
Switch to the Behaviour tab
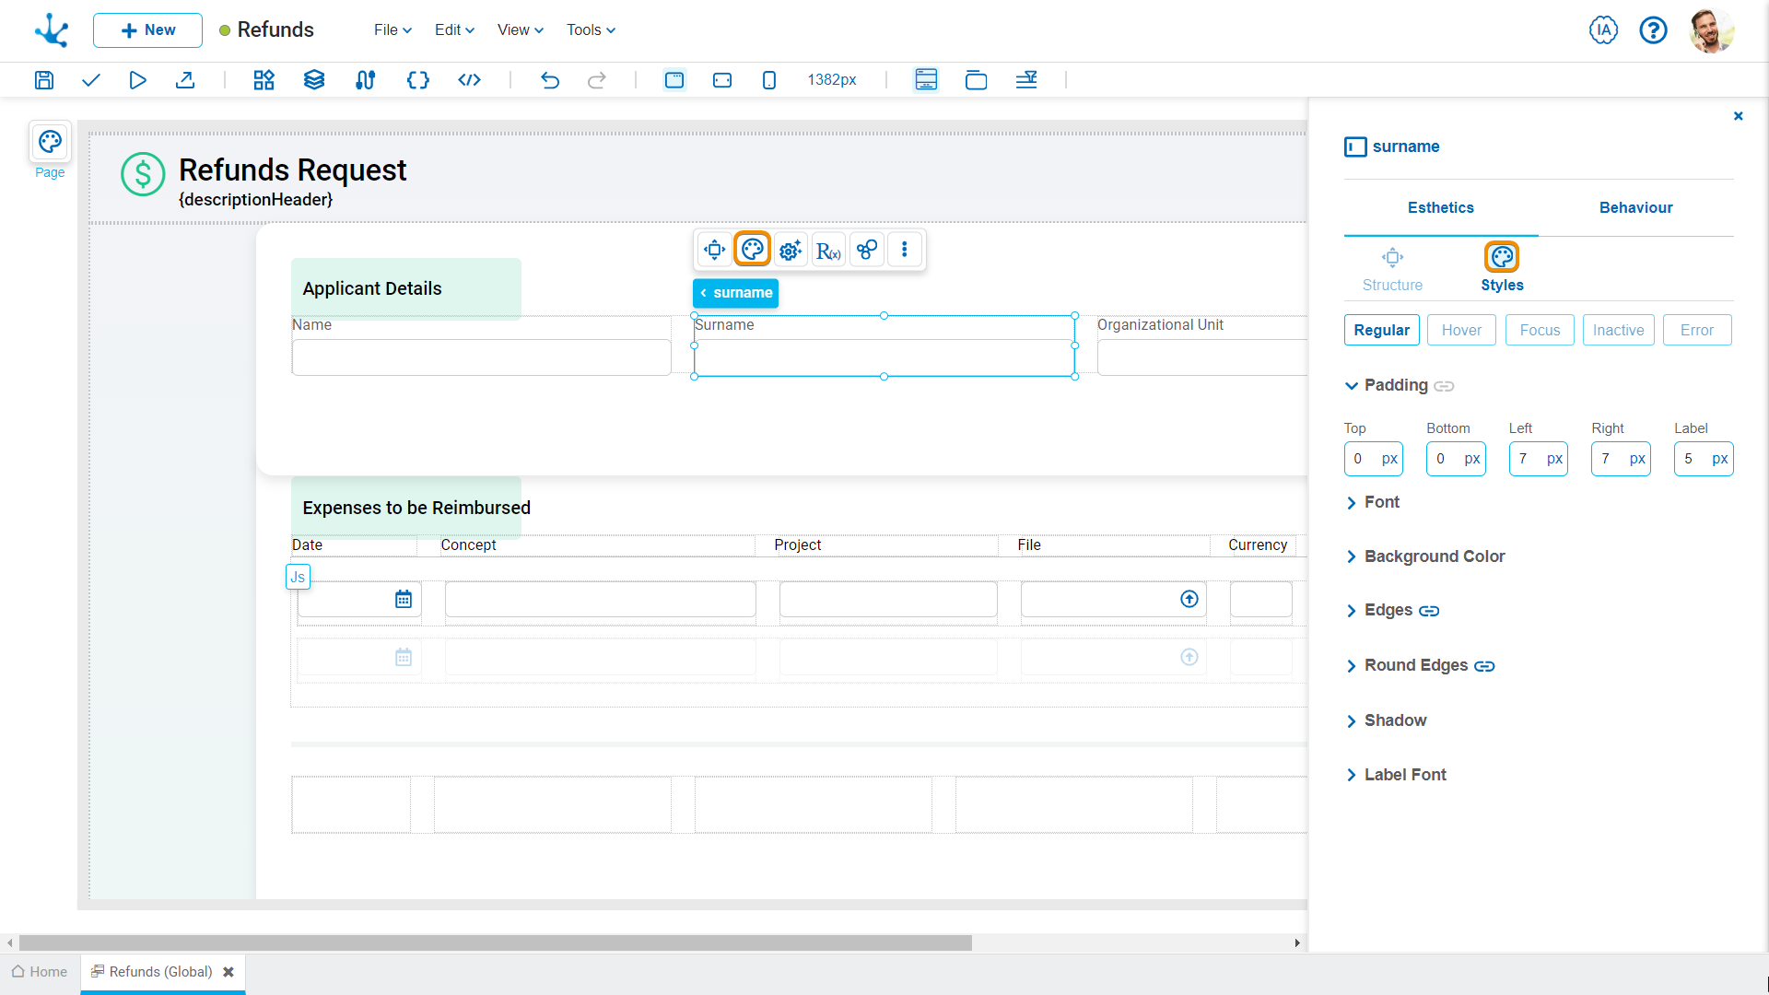[x=1635, y=207]
